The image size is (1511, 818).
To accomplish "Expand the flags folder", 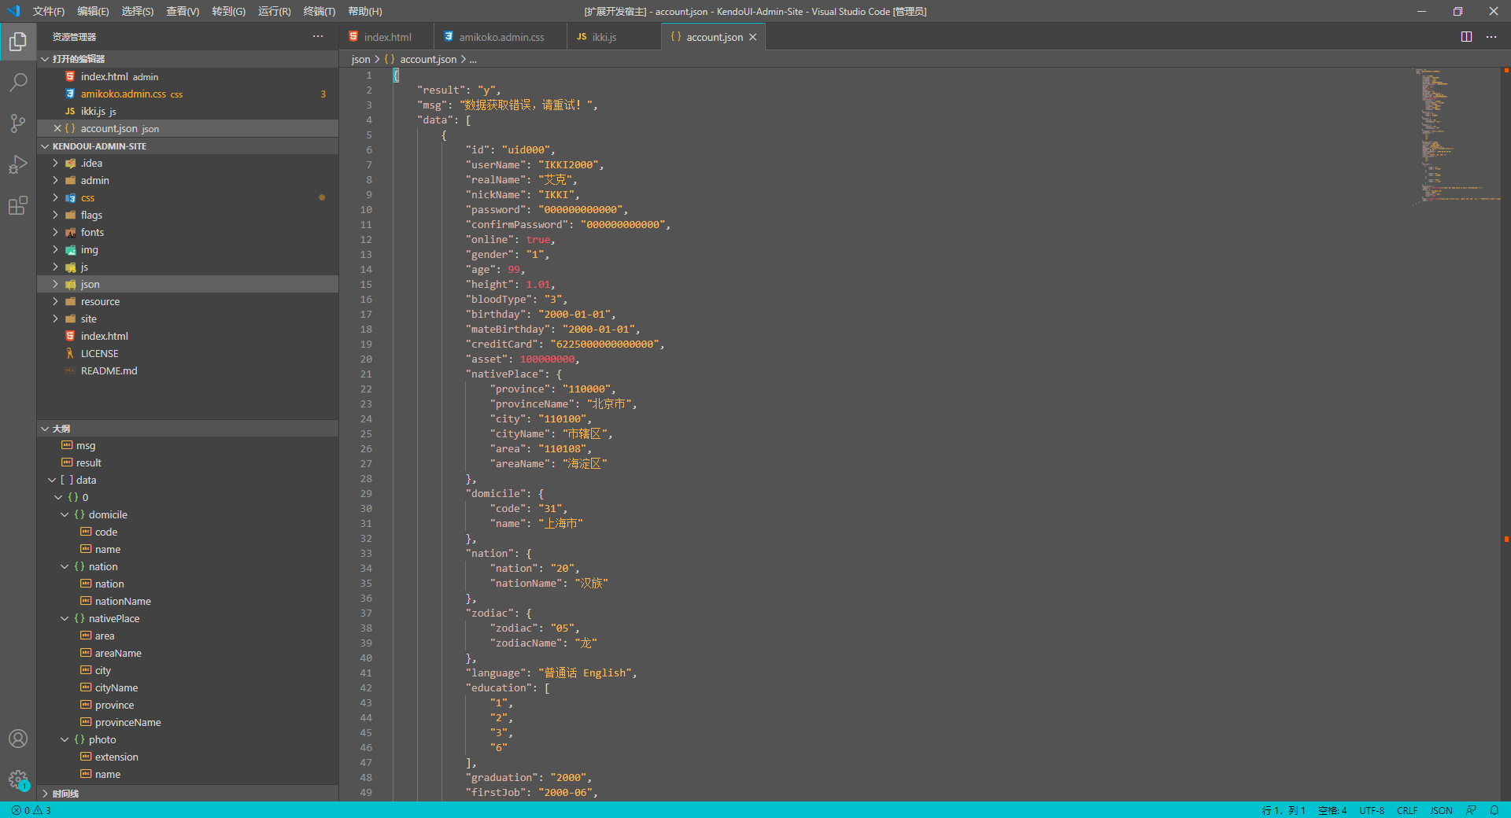I will [187, 215].
